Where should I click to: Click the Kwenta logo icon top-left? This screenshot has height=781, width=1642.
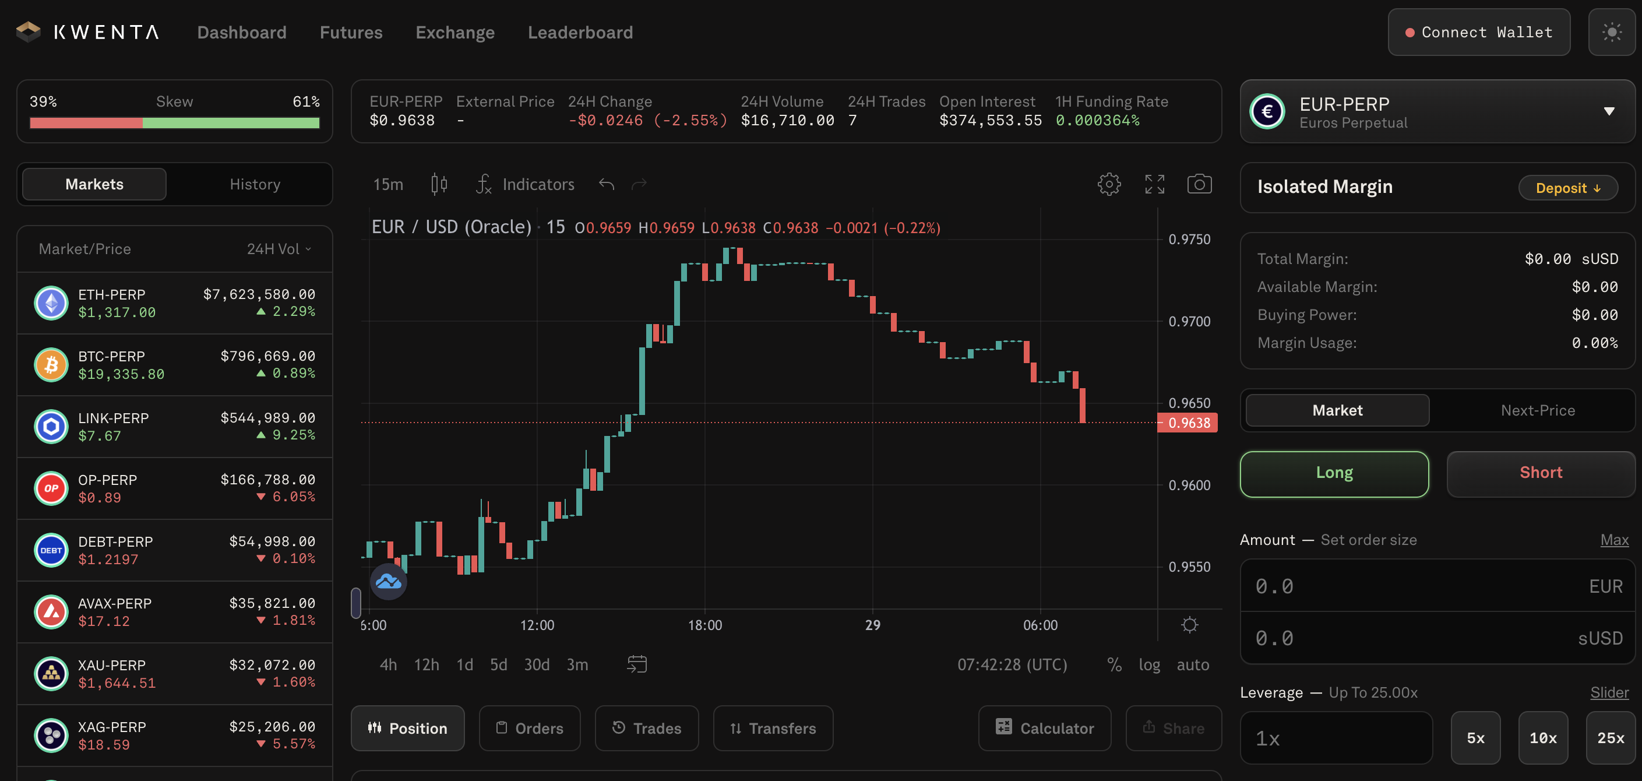pyautogui.click(x=29, y=30)
